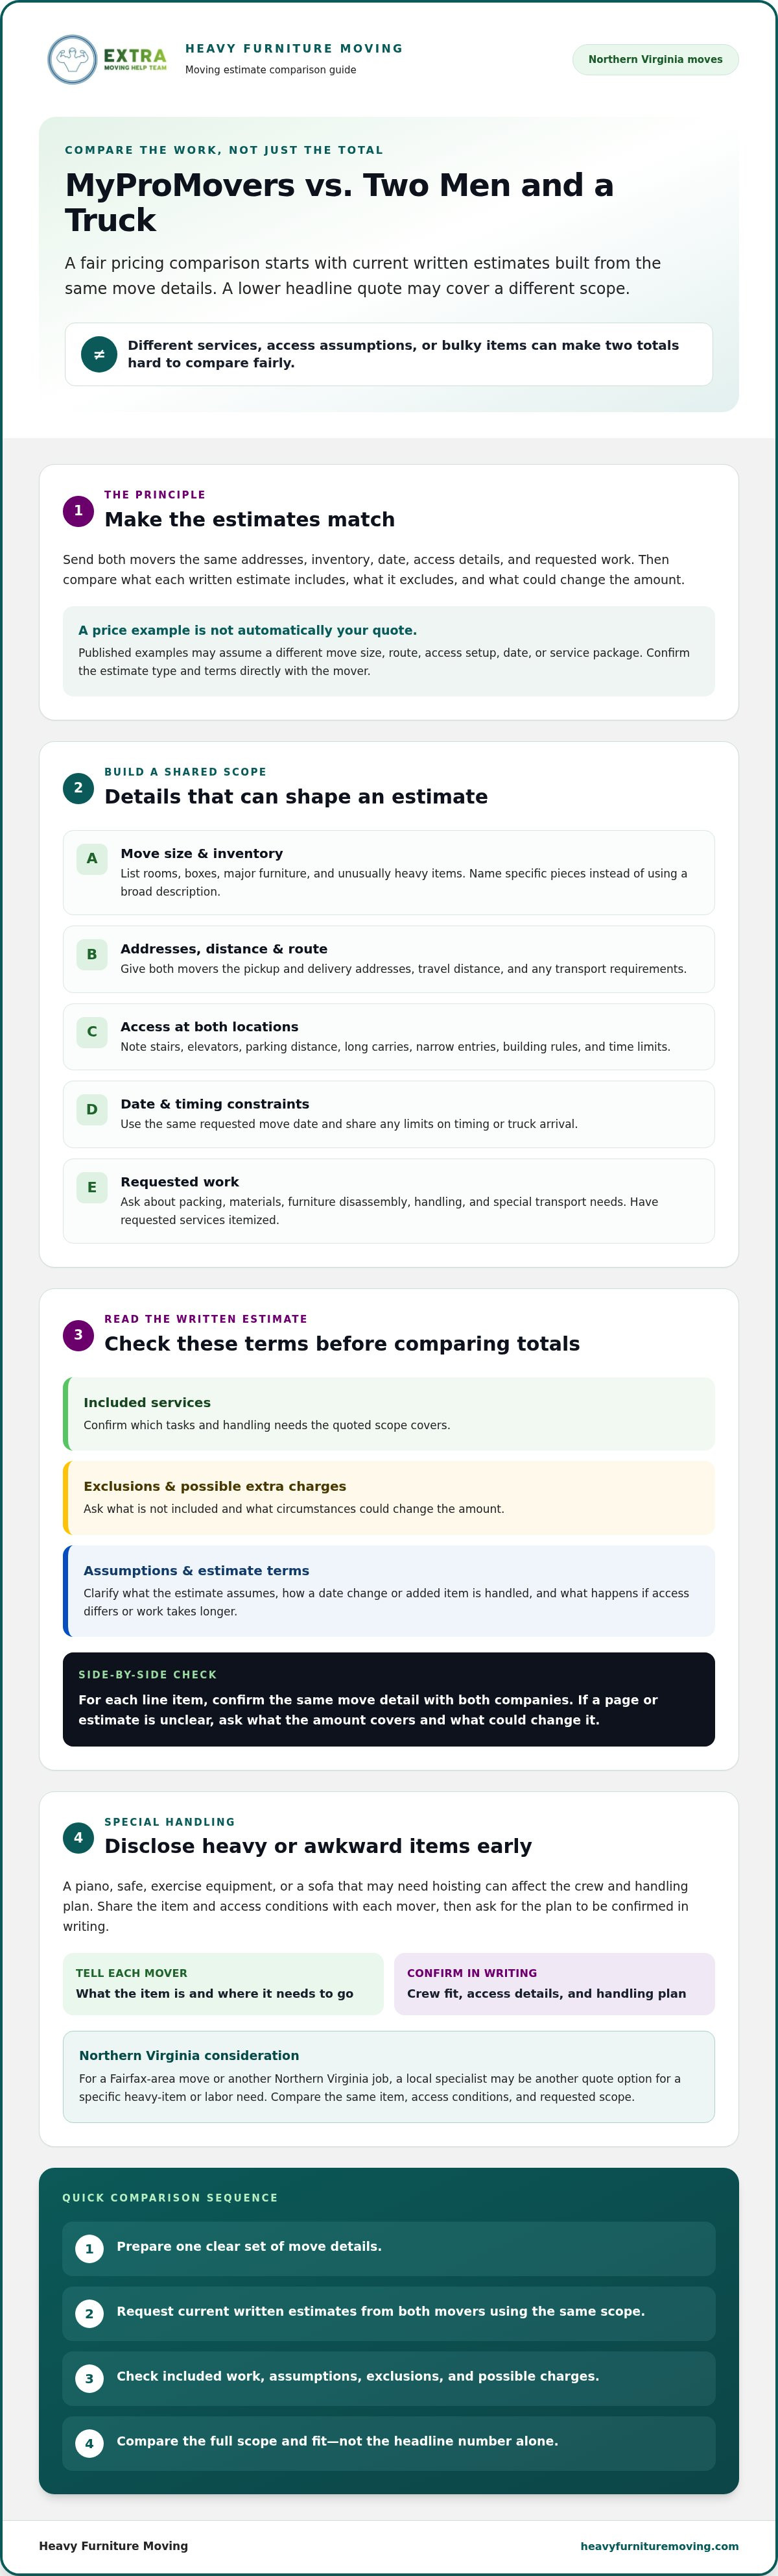
Task: Click step 2 Request current written estimates
Action: tap(388, 2313)
